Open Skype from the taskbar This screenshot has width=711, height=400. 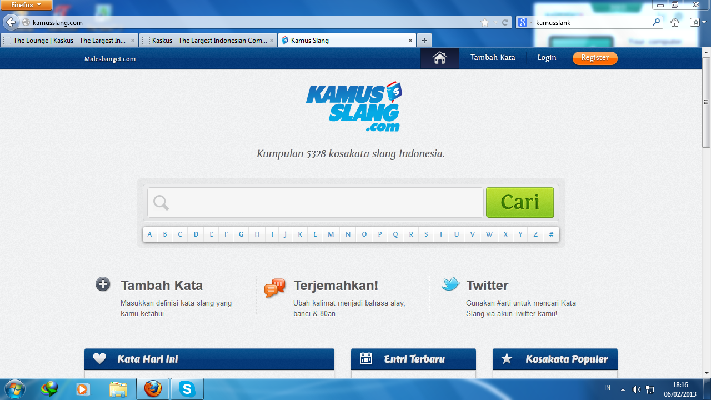[x=187, y=389]
